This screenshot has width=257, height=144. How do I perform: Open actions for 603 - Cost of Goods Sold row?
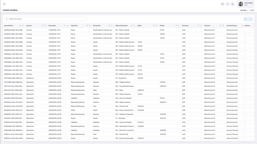(x=245, y=110)
